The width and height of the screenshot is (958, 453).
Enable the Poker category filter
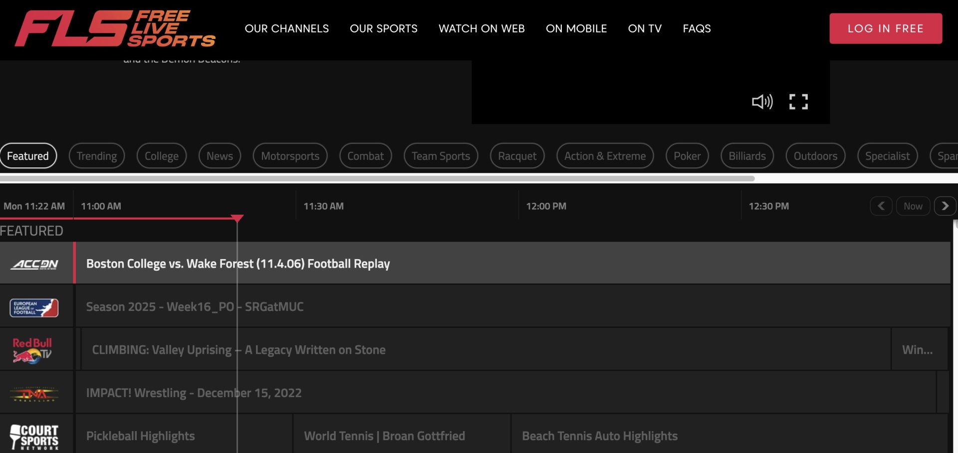pyautogui.click(x=687, y=155)
